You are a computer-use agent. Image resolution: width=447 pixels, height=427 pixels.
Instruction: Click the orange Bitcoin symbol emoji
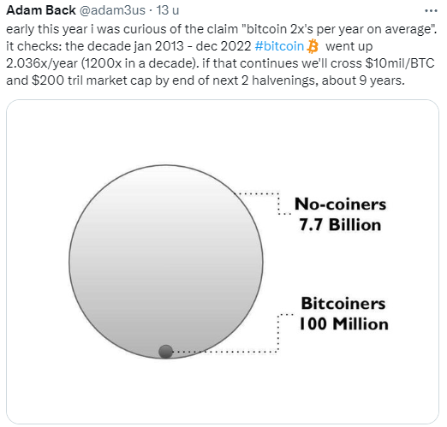[x=313, y=46]
